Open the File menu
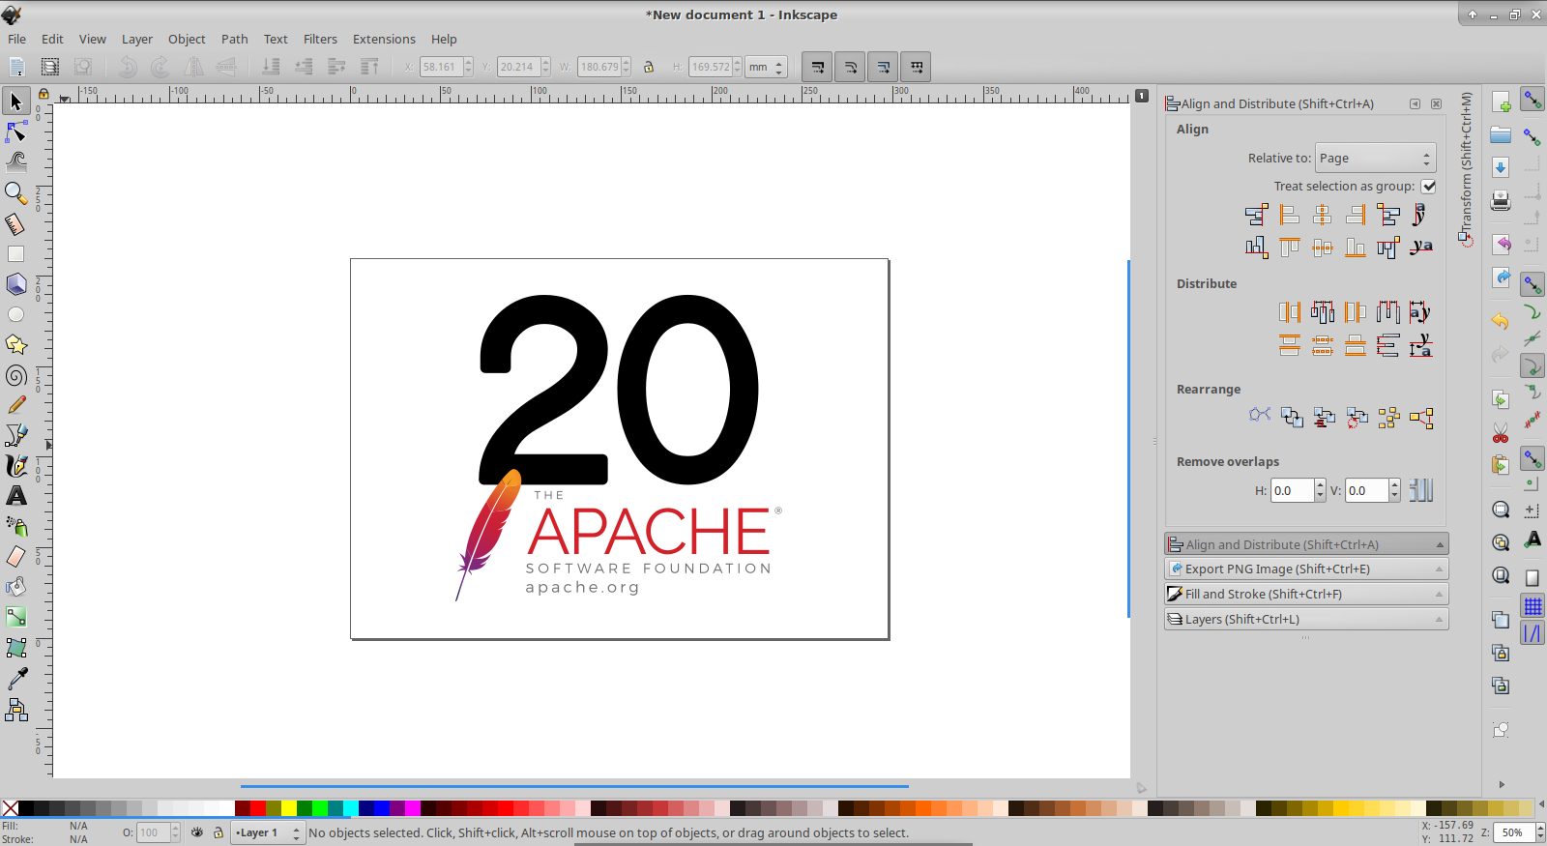Viewport: 1547px width, 846px height. click(x=16, y=39)
